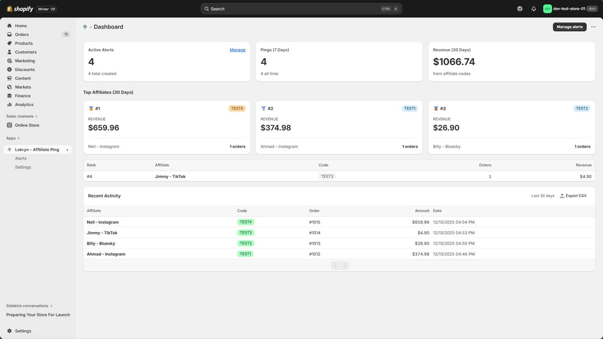
Task: Open the Marketing section
Action: click(x=24, y=61)
